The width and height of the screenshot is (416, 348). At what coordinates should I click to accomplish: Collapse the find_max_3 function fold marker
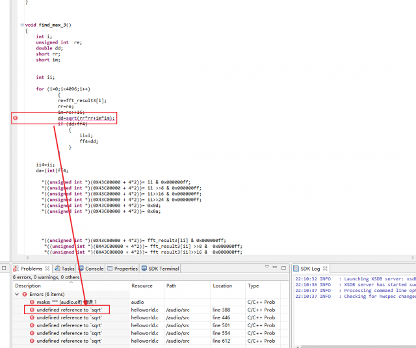click(22, 25)
